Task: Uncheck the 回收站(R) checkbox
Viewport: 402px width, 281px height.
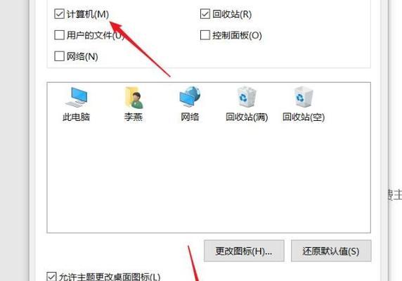Action: 205,14
